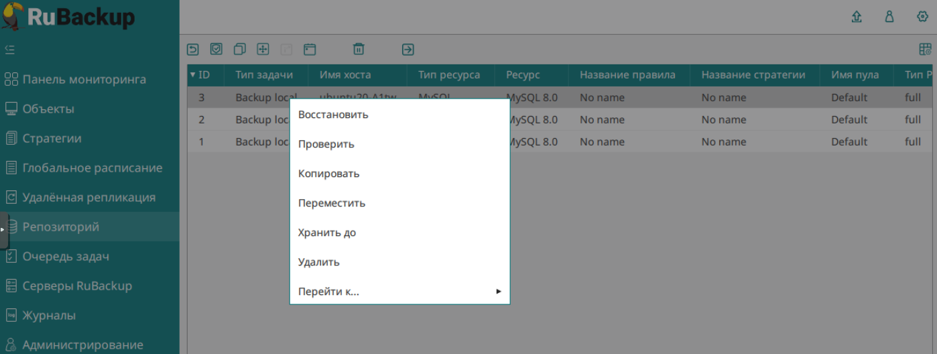Open 'Очередь задач' in the sidebar
937x354 pixels.
(66, 256)
